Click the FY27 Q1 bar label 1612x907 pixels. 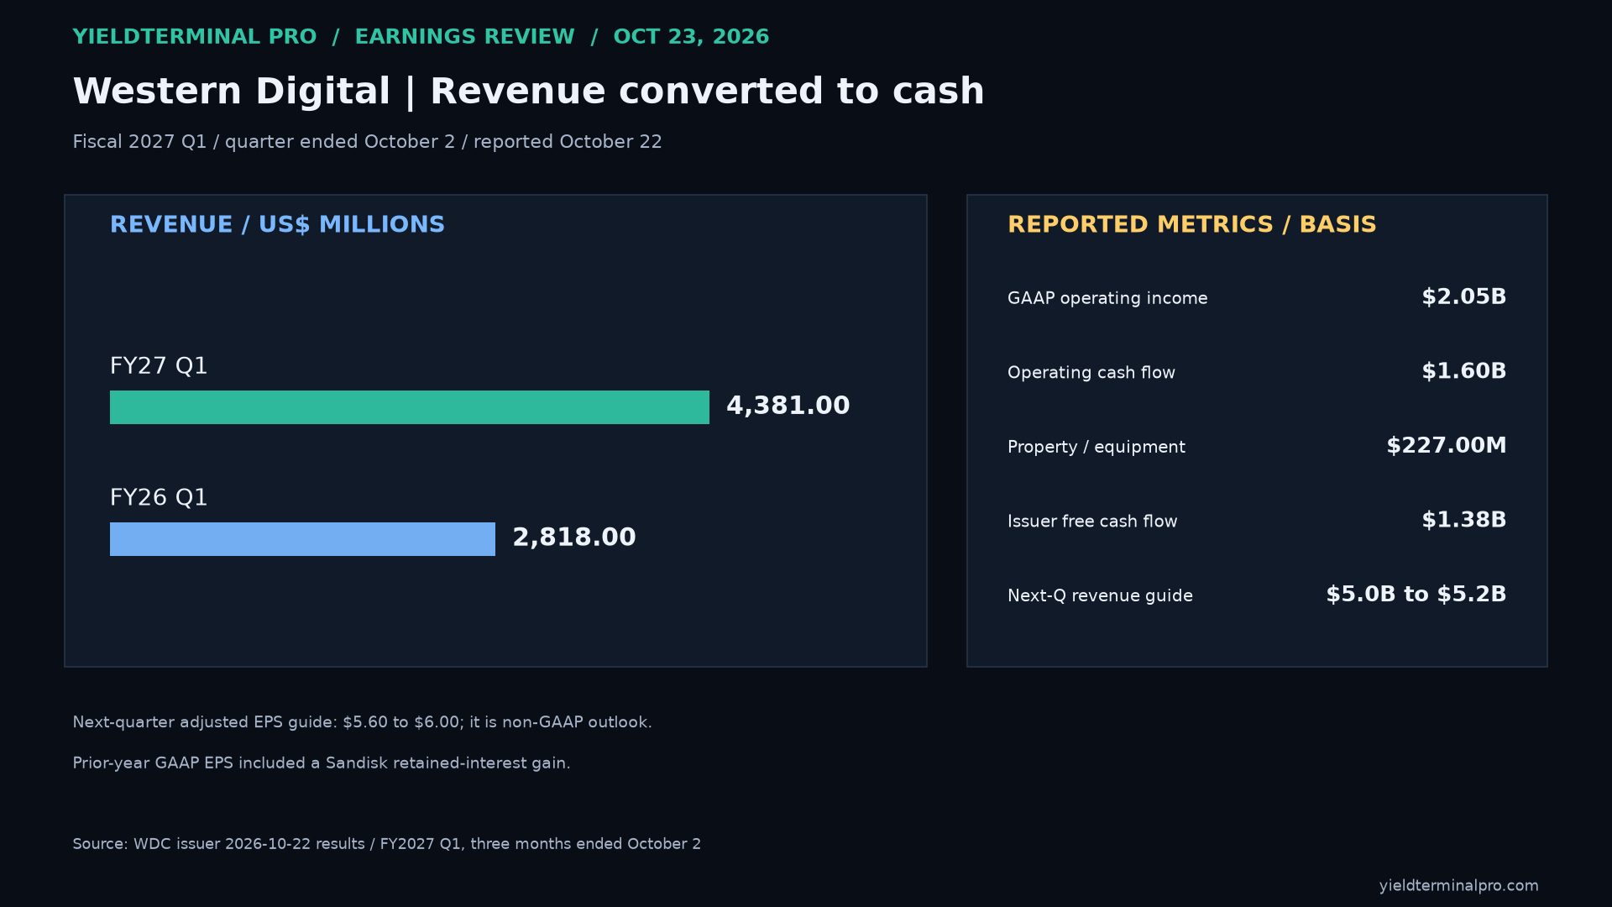159,366
